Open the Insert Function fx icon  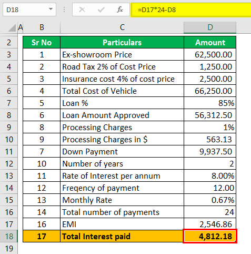coord(120,9)
